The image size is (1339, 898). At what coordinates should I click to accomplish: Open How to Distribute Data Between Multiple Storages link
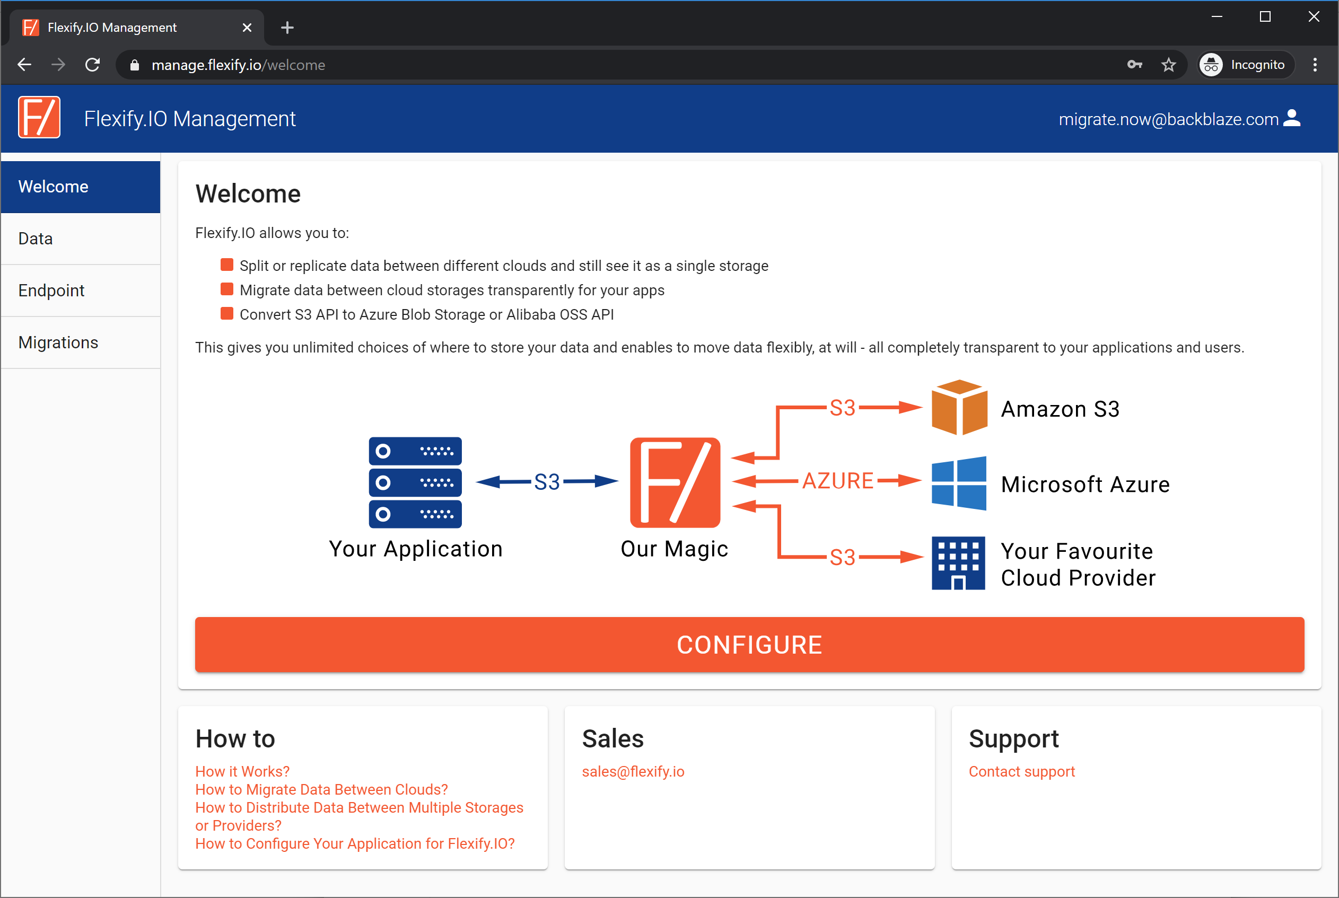pos(359,817)
